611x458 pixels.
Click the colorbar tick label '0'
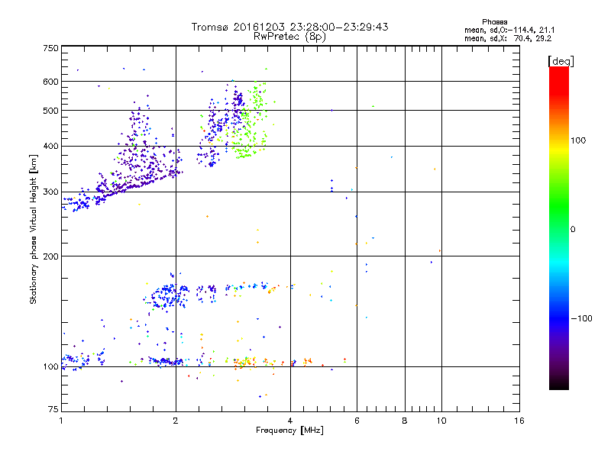point(573,230)
